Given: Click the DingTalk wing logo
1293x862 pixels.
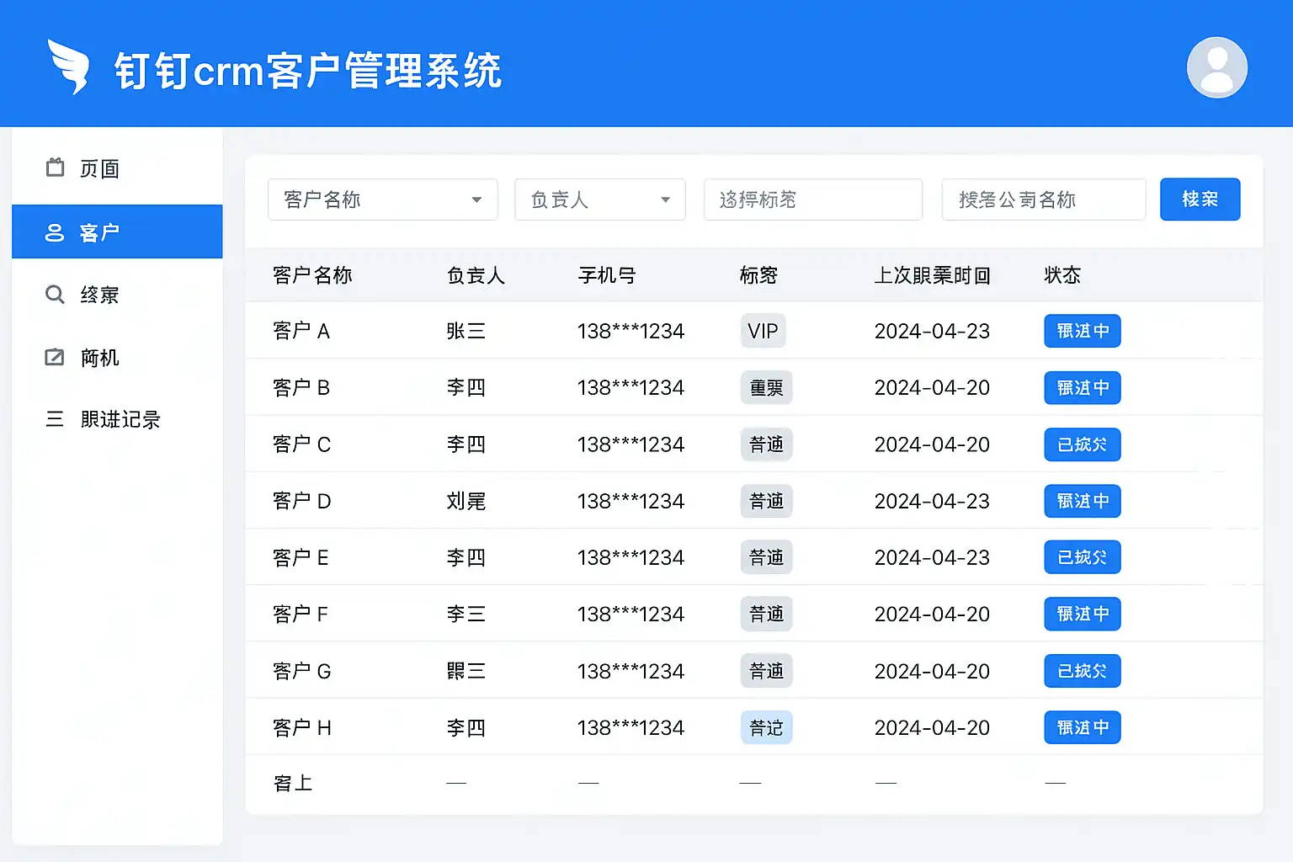Looking at the screenshot, I should (x=68, y=67).
